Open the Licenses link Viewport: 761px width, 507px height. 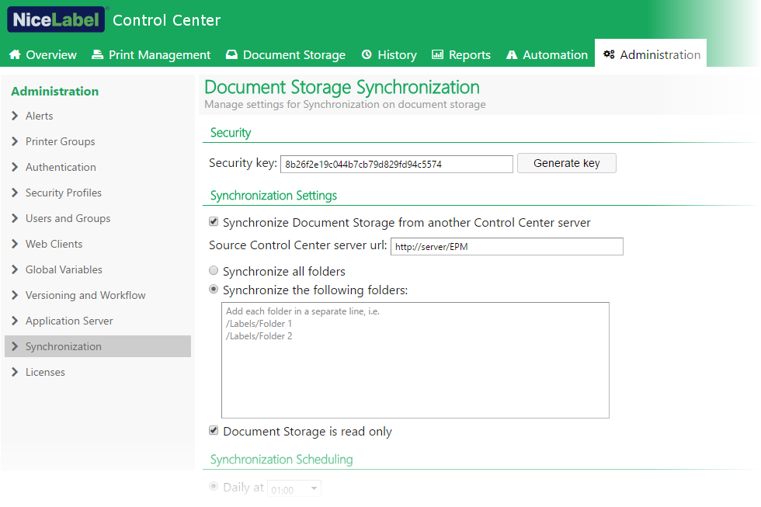(45, 372)
